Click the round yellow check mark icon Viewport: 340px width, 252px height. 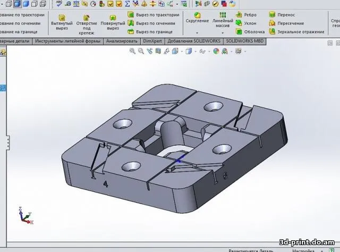[215, 4]
